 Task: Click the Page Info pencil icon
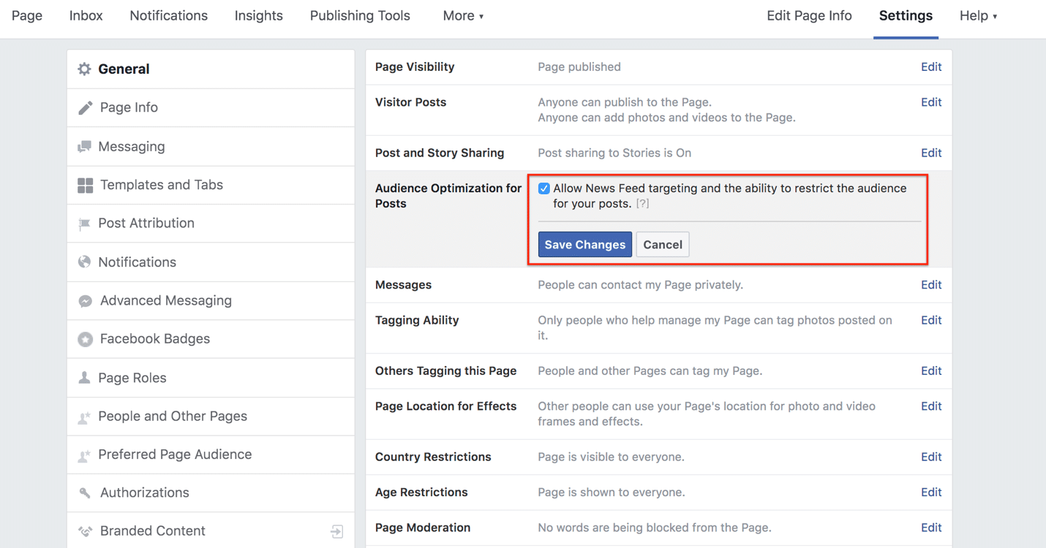point(86,108)
